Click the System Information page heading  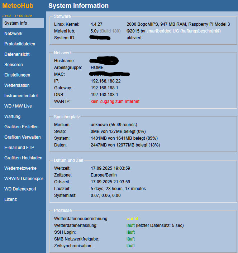tap(78, 6)
